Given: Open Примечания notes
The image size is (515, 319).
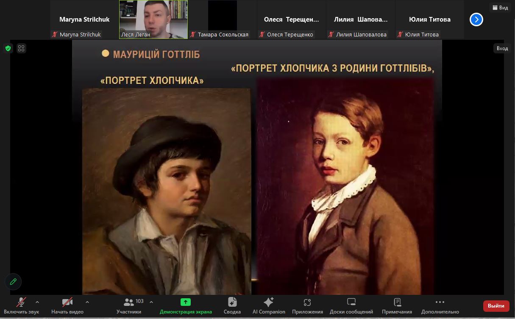Looking at the screenshot, I should point(397,306).
